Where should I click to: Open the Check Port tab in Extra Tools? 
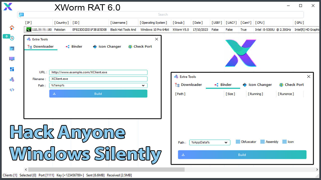click(x=291, y=85)
